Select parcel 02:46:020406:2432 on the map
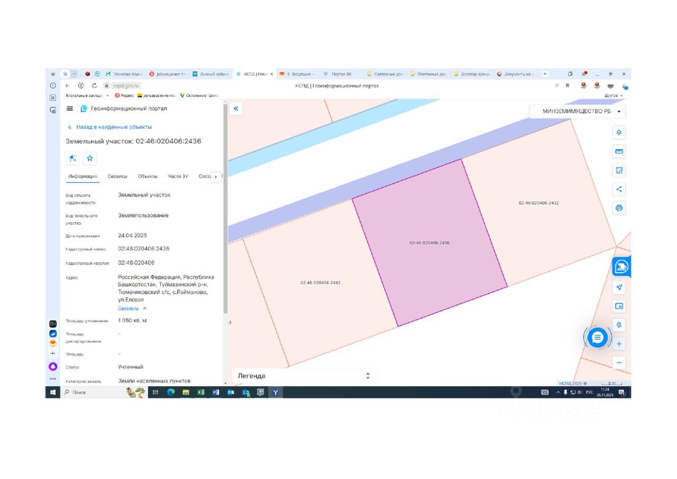 pyautogui.click(x=538, y=203)
